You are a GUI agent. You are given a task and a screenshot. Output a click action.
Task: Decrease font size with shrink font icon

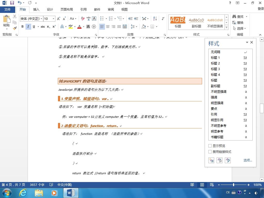pos(64,19)
